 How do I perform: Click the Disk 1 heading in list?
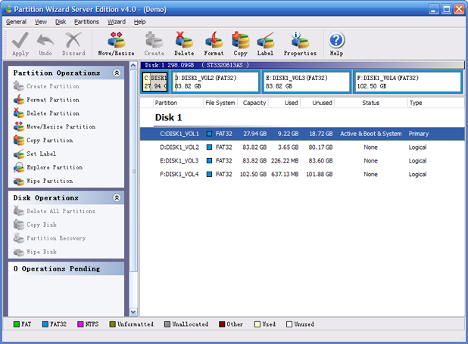coord(168,117)
